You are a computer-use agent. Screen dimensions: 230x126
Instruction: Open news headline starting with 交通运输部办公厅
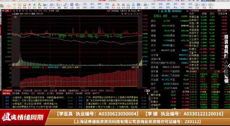tap(112, 104)
